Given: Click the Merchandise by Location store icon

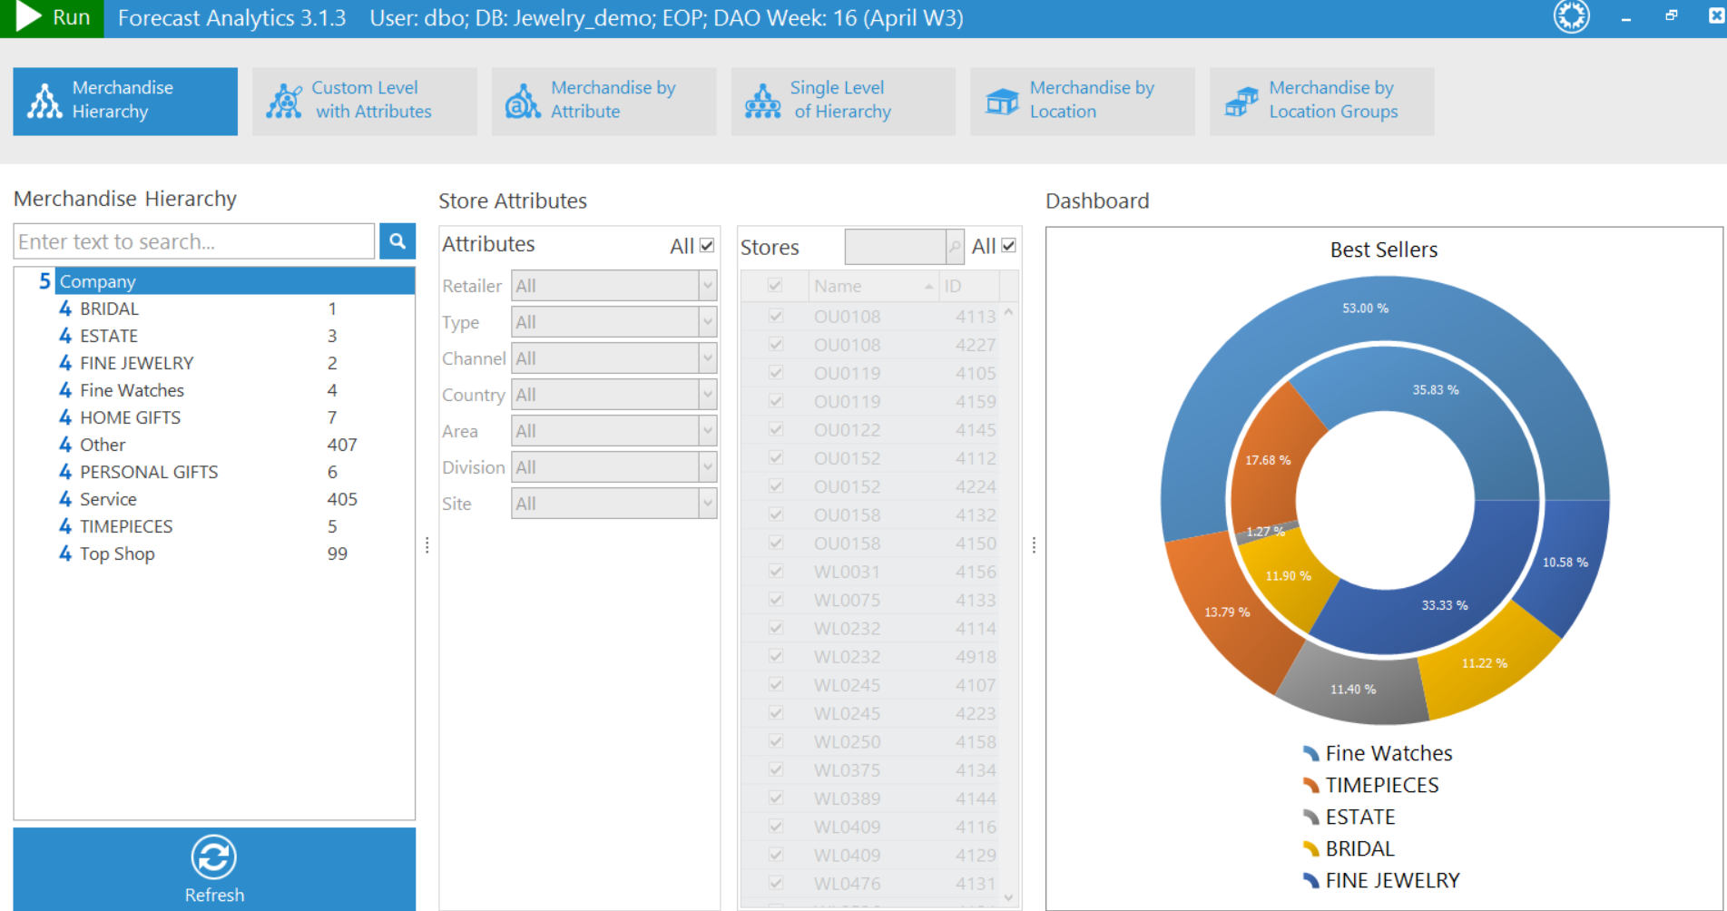Looking at the screenshot, I should tap(1002, 101).
